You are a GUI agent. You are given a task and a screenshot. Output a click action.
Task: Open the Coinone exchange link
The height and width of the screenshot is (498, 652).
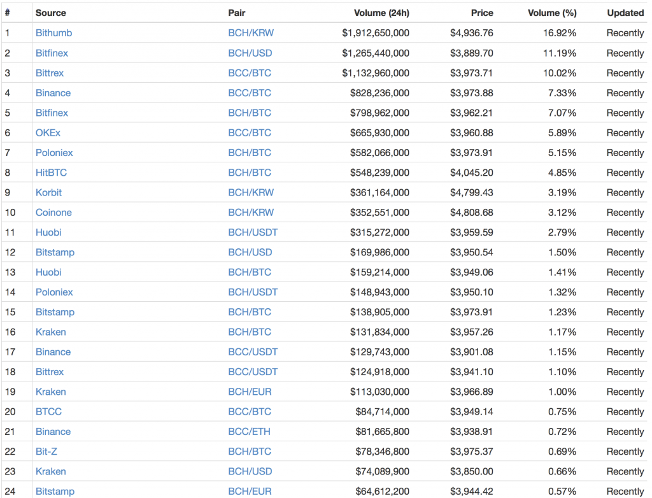(53, 213)
